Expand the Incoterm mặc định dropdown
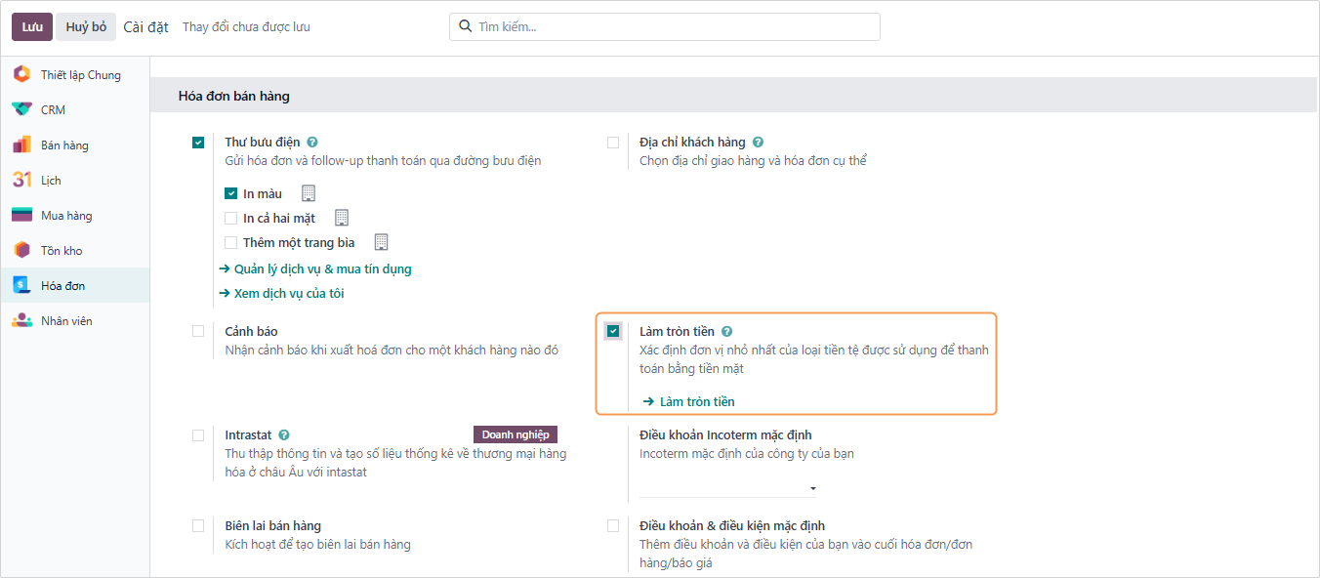1320x578 pixels. [x=727, y=488]
